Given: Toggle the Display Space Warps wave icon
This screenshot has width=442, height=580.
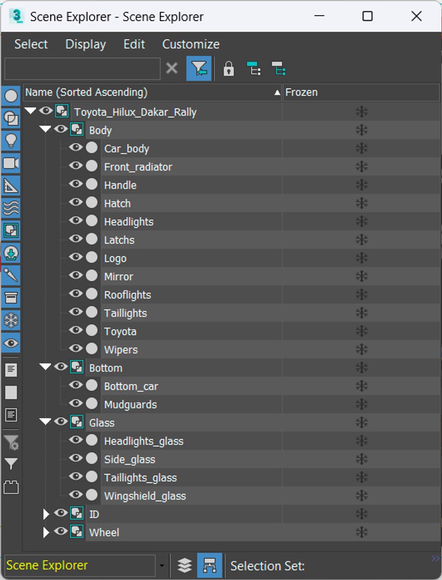Looking at the screenshot, I should click(x=11, y=208).
